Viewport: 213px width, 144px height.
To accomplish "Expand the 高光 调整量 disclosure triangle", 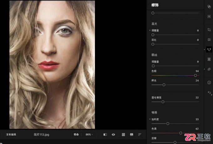I will click(150, 30).
